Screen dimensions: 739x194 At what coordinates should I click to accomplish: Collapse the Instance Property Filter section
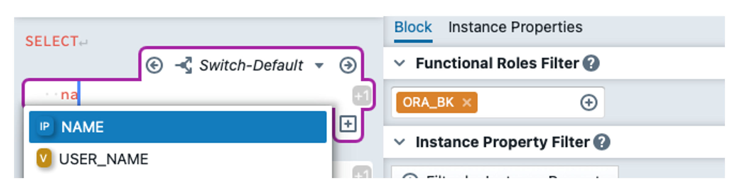tap(399, 142)
